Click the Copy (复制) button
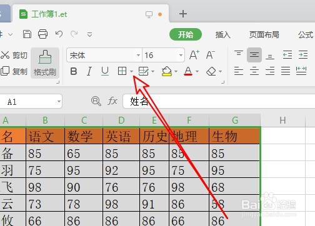Screen dimensions: 315x226 (14, 71)
